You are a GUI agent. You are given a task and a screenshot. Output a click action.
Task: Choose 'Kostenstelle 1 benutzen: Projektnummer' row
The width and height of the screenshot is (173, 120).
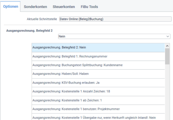(98, 109)
